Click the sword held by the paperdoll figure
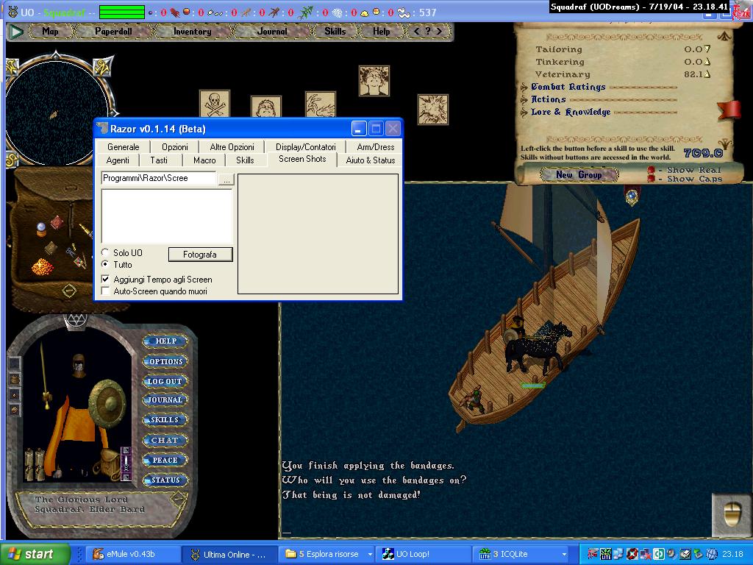 tap(44, 376)
